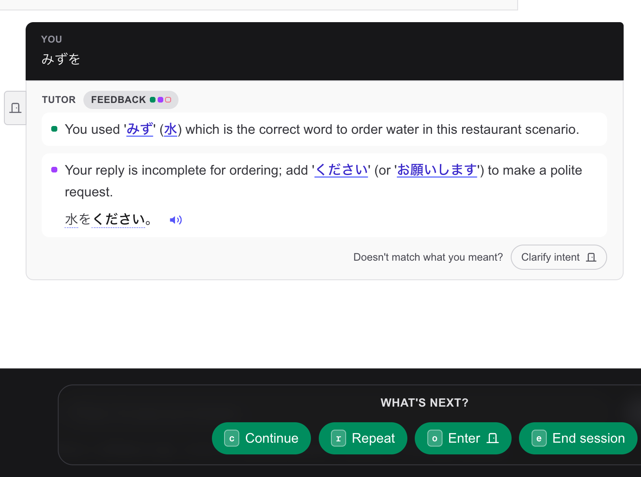Click 水 in the corrected sentence

[71, 219]
